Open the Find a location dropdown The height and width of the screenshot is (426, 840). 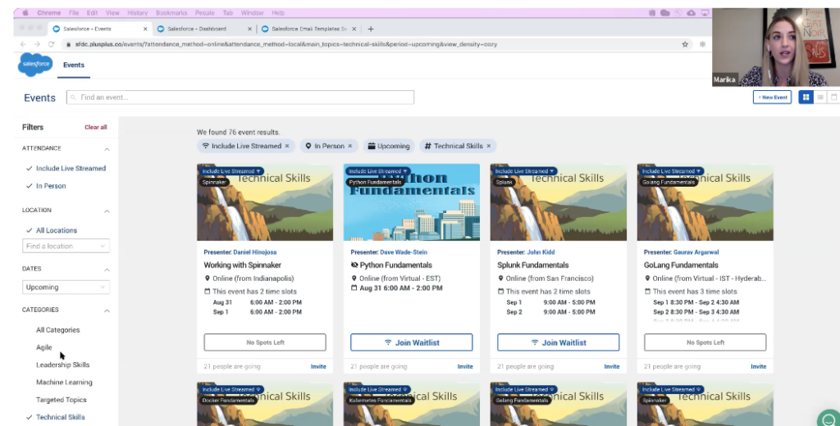tap(66, 246)
